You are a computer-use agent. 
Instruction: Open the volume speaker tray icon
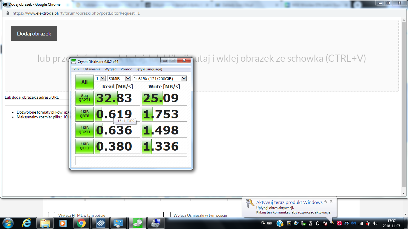coord(375,223)
